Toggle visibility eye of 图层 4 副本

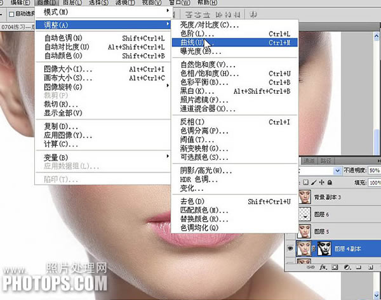[x=290, y=248]
